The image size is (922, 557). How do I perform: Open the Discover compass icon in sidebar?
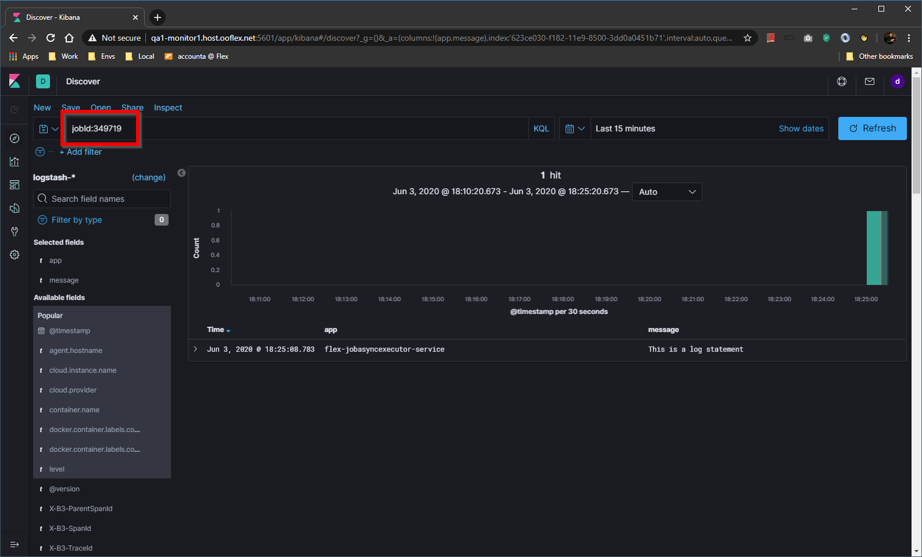[x=15, y=138]
